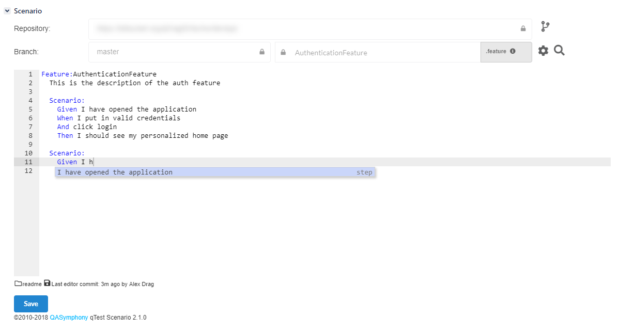
Task: Click the Repository input field
Action: (x=310, y=29)
